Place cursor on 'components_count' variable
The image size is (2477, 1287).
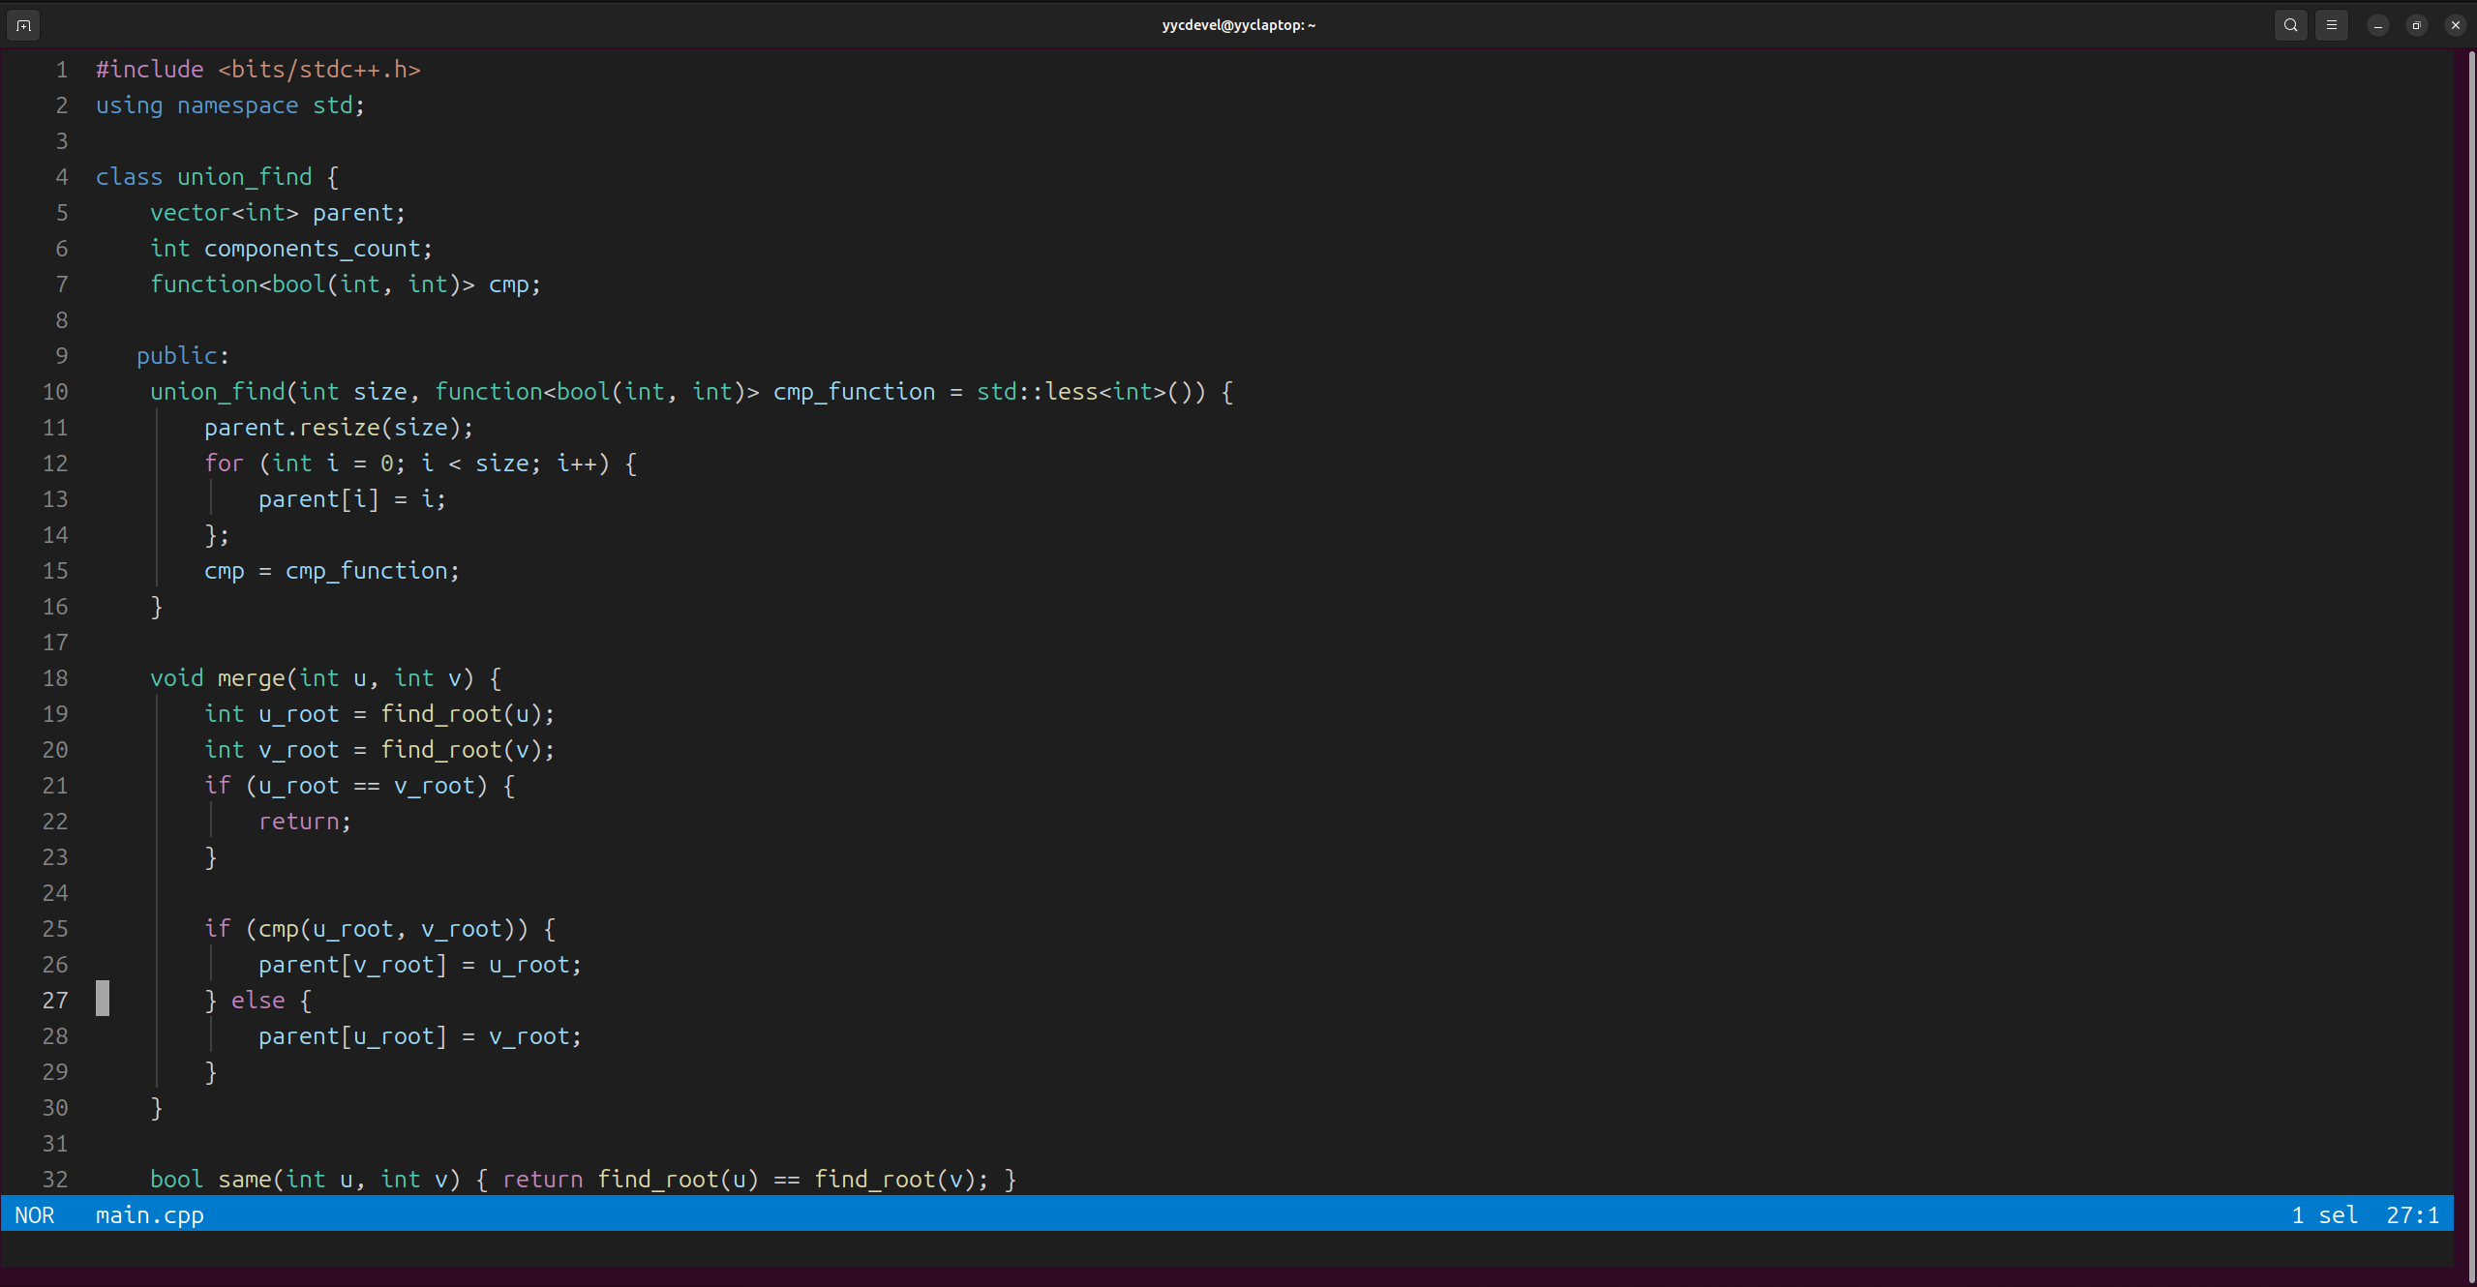[312, 249]
